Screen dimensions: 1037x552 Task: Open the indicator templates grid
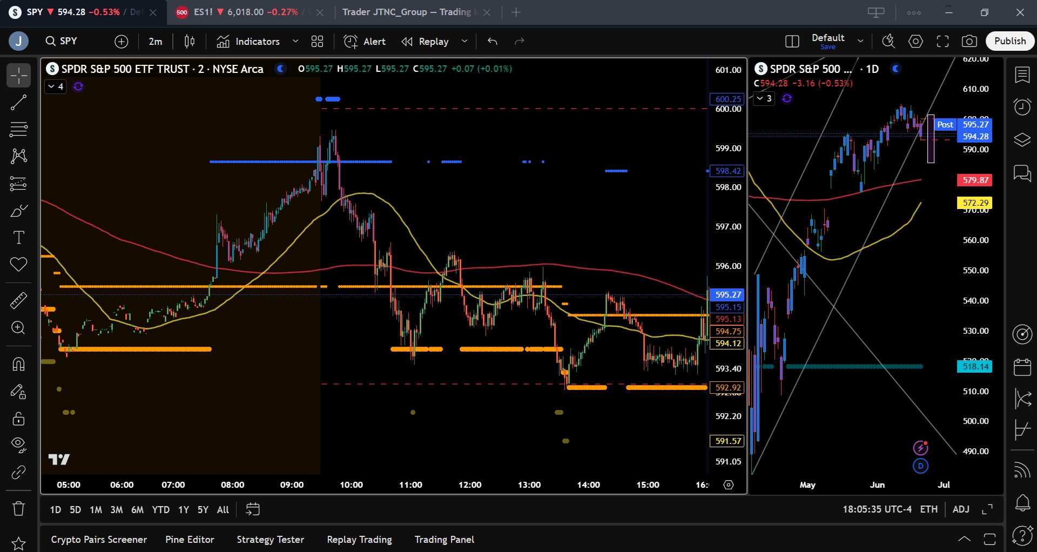[x=317, y=42]
